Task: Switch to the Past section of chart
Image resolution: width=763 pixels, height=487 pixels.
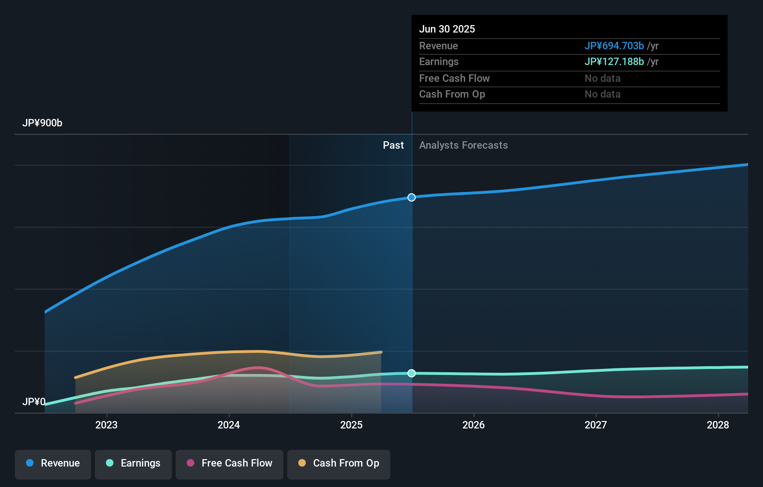Action: [x=394, y=145]
